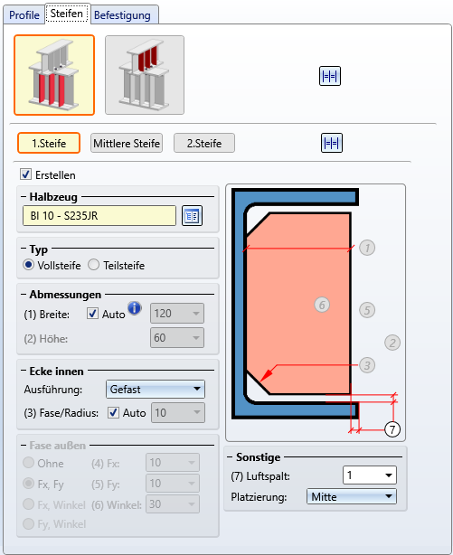
Task: Open the Befestigung tab
Action: pos(122,15)
